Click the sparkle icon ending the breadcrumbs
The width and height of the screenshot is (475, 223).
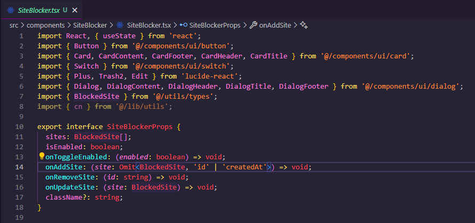pos(304,25)
